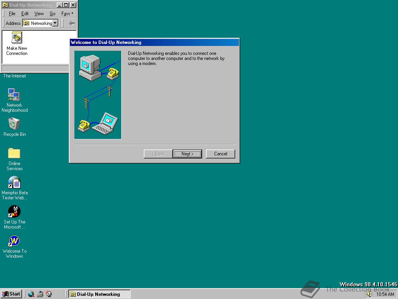Click the 10:54 AM clock in tray
The height and width of the screenshot is (299, 398).
[x=385, y=294]
